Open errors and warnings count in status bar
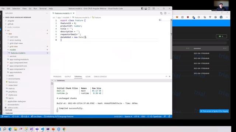This screenshot has width=236, height=132. [25, 117]
